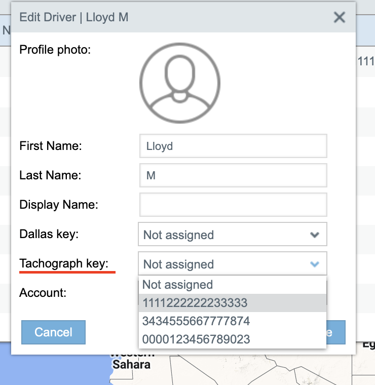The width and height of the screenshot is (375, 385).
Task: Click the Profile photo label
Action: [x=55, y=50]
